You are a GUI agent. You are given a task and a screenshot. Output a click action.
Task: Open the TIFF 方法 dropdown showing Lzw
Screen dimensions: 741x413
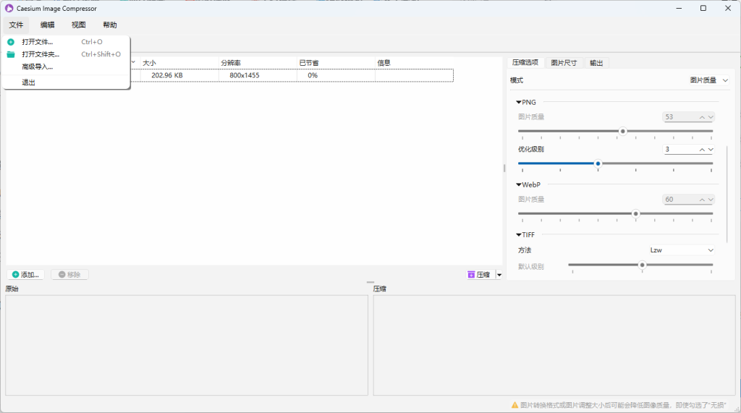tap(680, 250)
